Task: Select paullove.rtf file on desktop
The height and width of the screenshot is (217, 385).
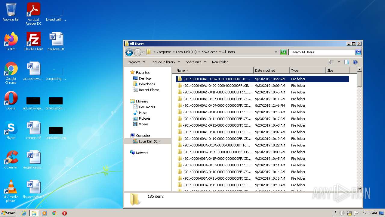Action: pos(56,42)
